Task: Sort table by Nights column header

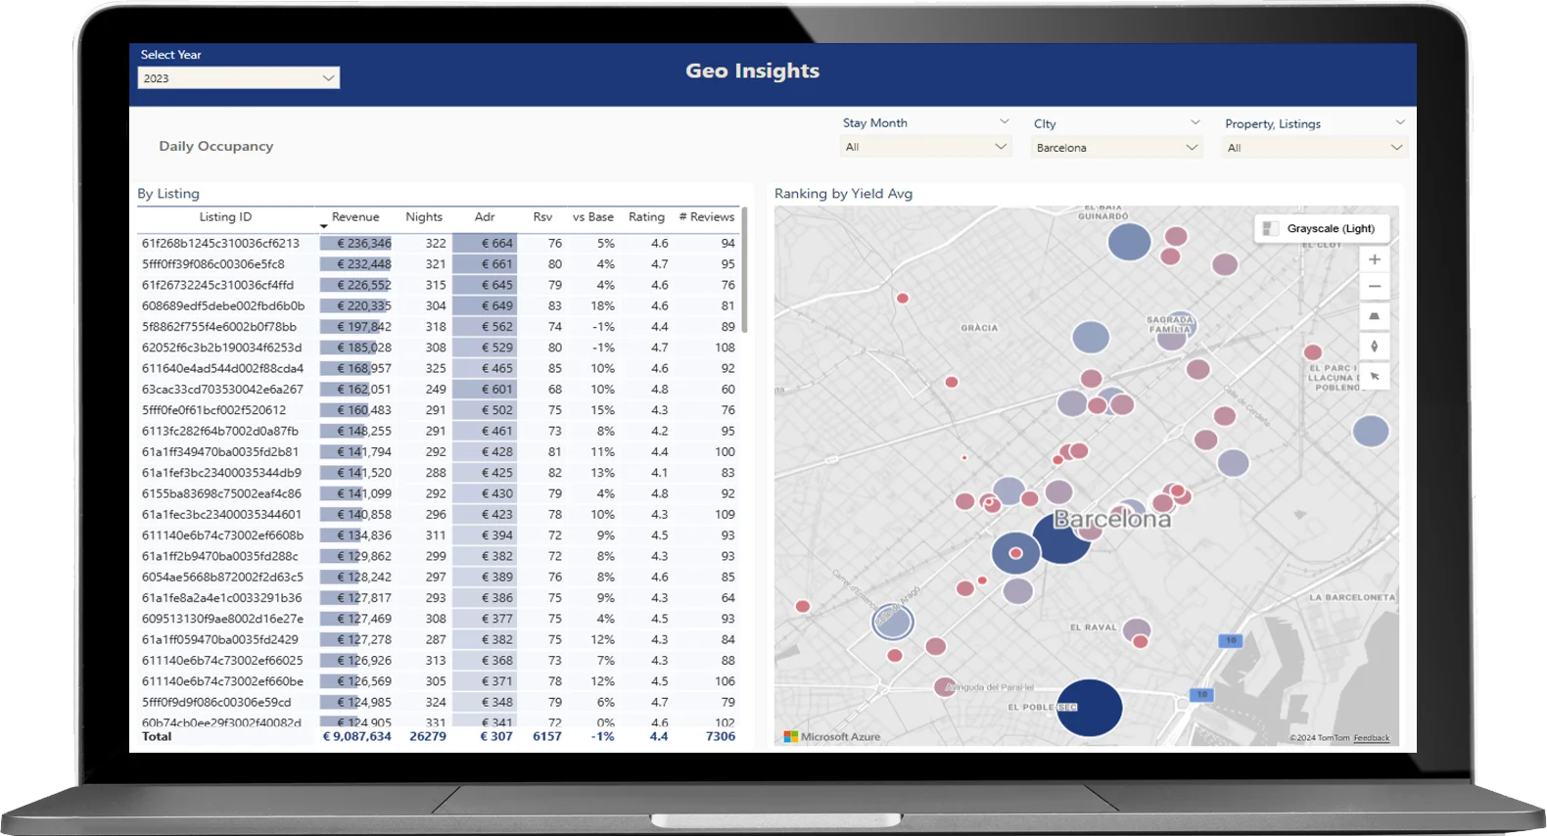Action: tap(424, 217)
